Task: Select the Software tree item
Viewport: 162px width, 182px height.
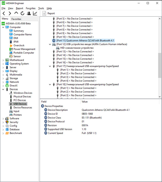Action: pos(14,119)
